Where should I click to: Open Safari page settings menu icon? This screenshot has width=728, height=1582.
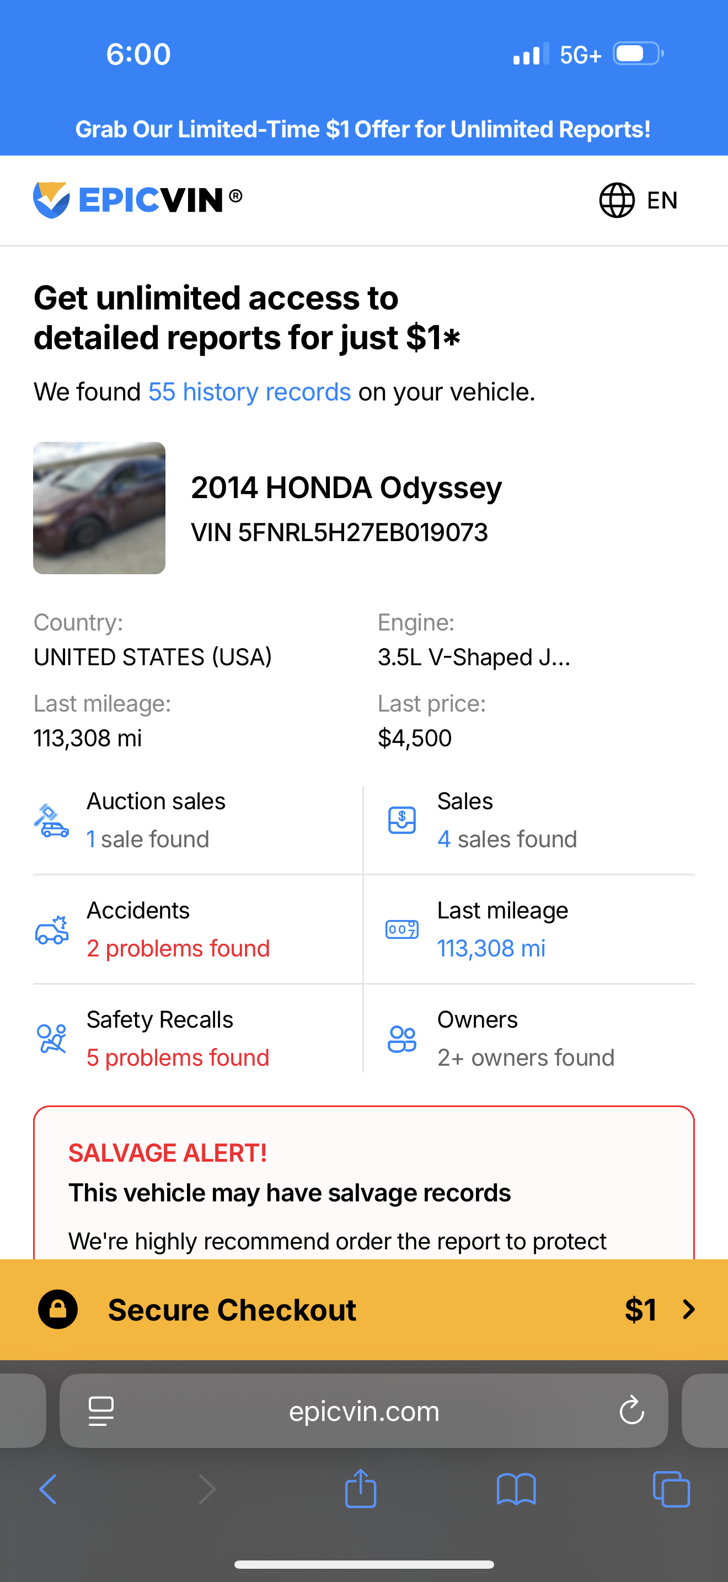[x=101, y=1410]
